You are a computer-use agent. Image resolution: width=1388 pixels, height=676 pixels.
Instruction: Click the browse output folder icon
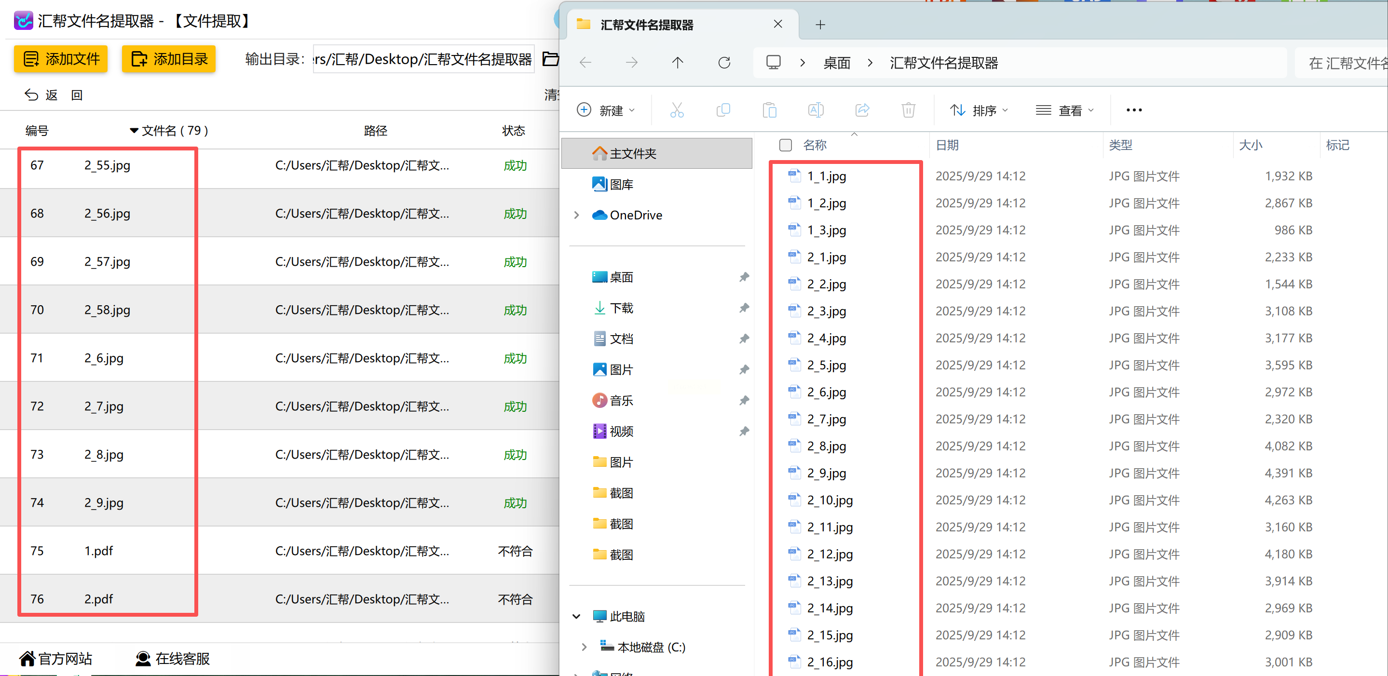click(550, 59)
